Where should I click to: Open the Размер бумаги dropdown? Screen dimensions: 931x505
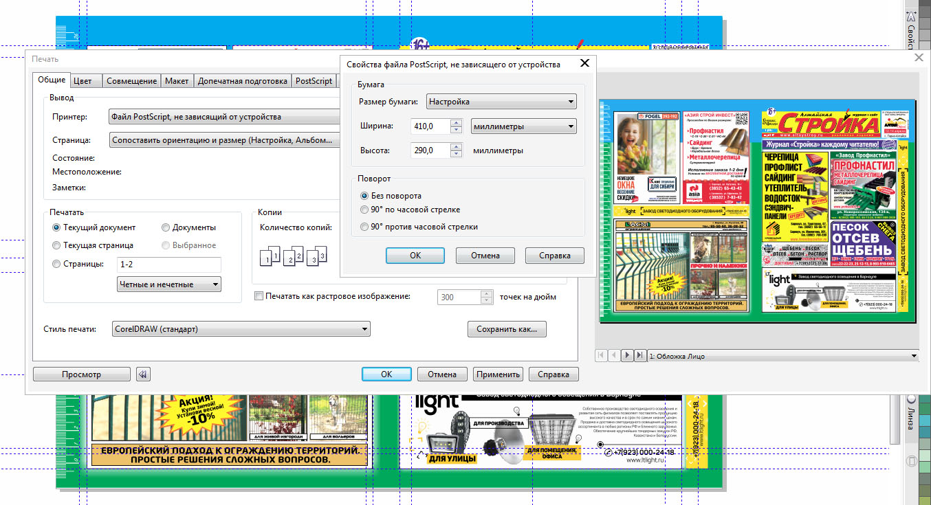pyautogui.click(x=501, y=102)
